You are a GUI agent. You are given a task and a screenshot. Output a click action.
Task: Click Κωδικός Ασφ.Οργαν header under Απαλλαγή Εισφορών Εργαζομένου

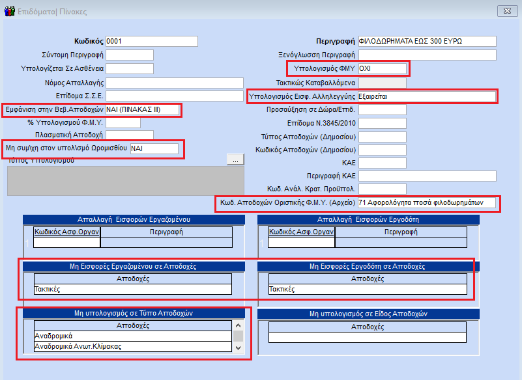pos(66,232)
